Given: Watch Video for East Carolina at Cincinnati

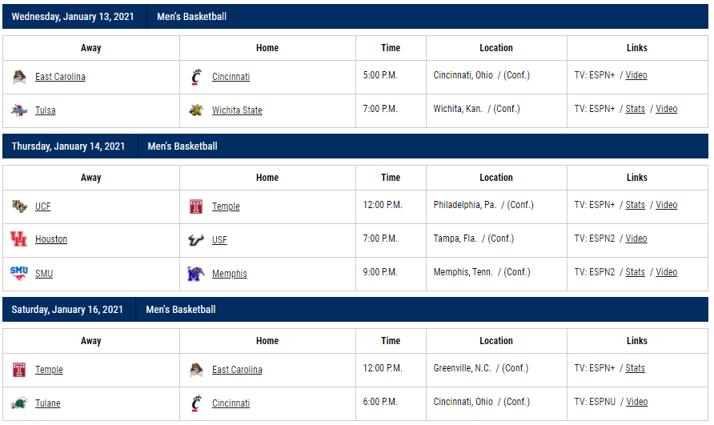Looking at the screenshot, I should [x=636, y=75].
